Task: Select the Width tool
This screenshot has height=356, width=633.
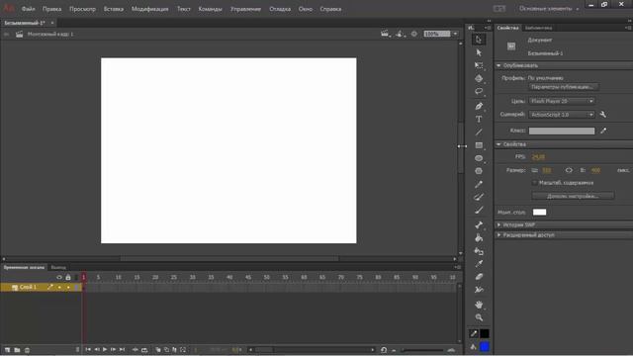Action: click(x=479, y=290)
